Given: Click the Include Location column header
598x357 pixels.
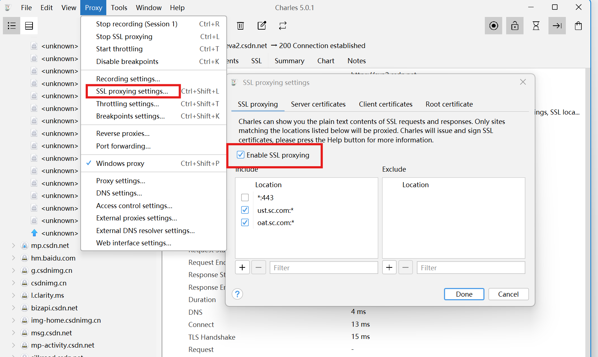Looking at the screenshot, I should [268, 185].
